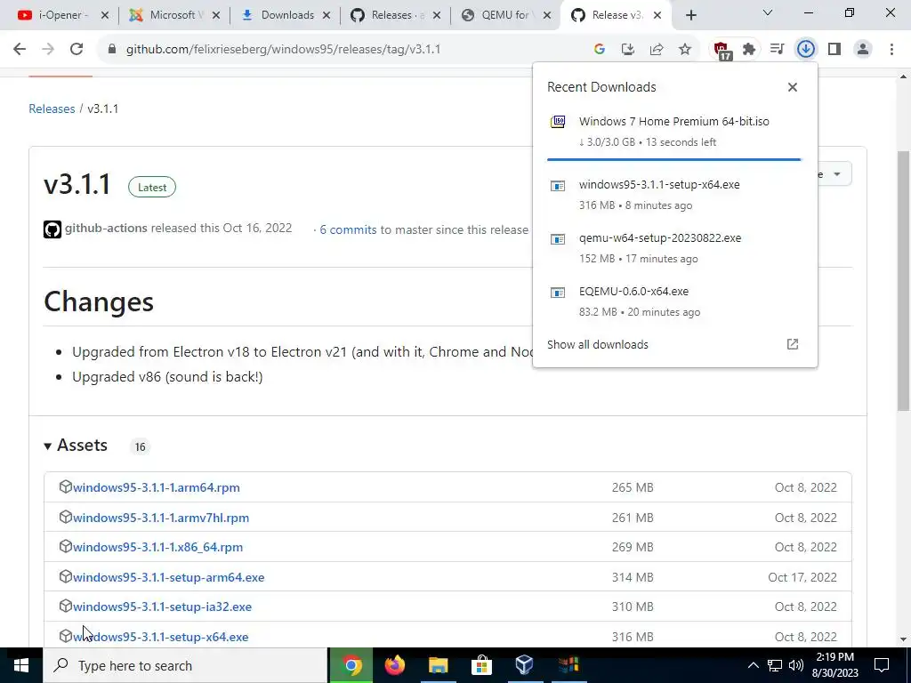Open the Windows Start menu
911x683 pixels.
point(21,665)
